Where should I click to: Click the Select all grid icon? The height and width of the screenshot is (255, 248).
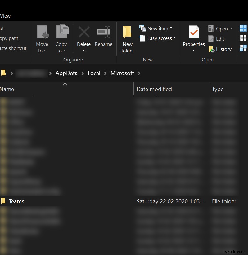243,28
